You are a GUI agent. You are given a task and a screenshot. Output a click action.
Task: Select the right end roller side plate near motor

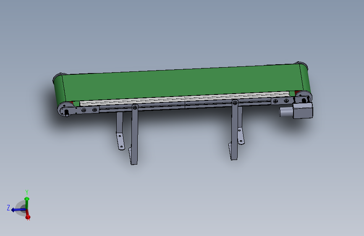tap(304, 97)
